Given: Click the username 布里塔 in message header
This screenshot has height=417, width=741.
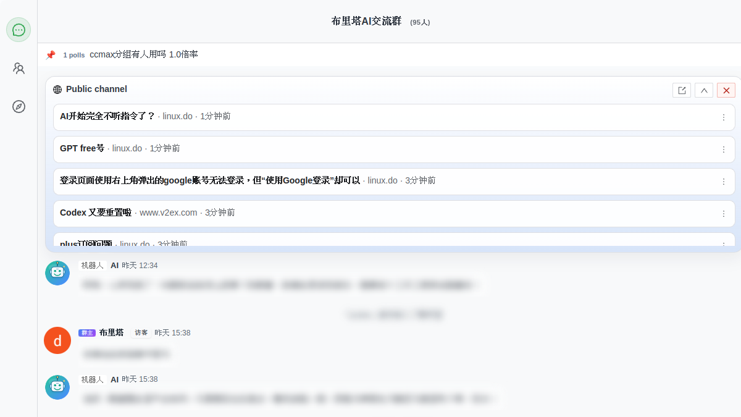Looking at the screenshot, I should coord(112,332).
